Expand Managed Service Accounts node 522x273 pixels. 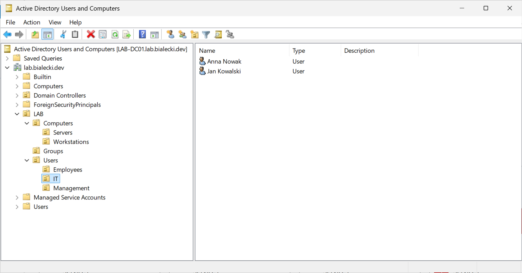pos(17,198)
